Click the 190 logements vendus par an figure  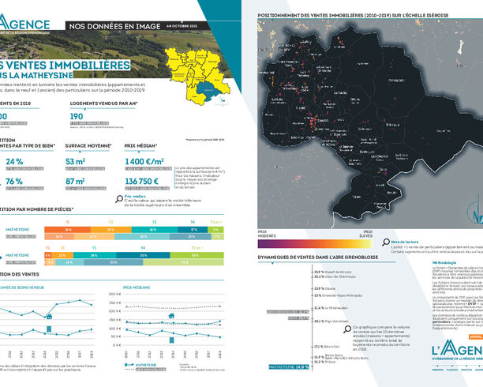point(77,116)
